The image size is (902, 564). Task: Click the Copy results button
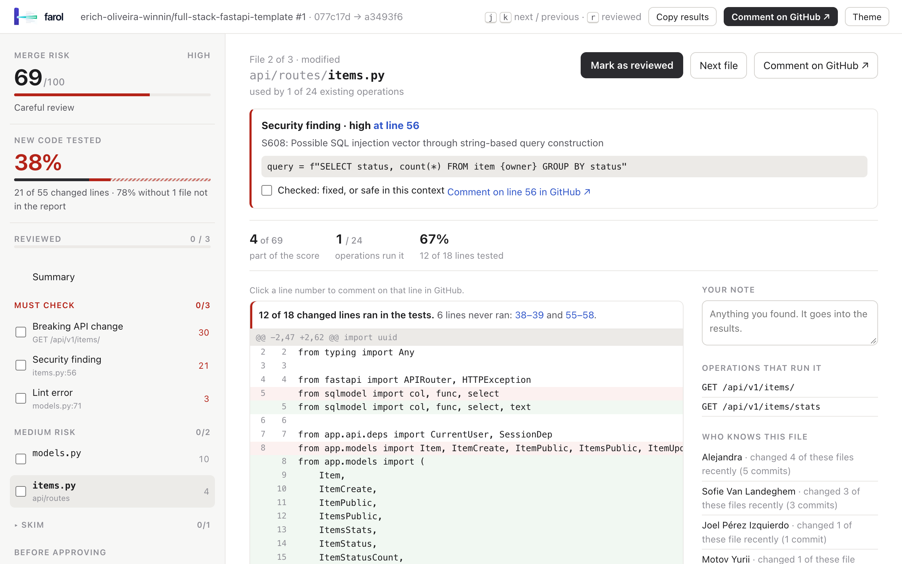coord(682,17)
